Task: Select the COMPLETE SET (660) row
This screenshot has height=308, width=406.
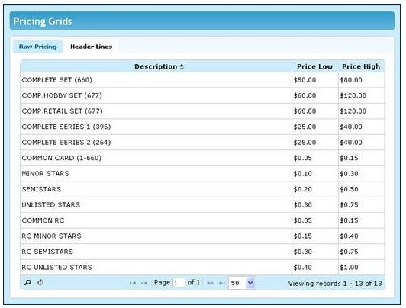Action: pos(202,80)
